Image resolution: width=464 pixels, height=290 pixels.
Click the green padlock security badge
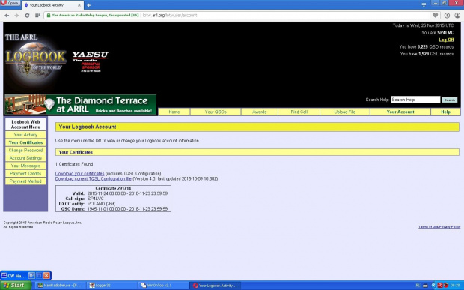point(93,16)
